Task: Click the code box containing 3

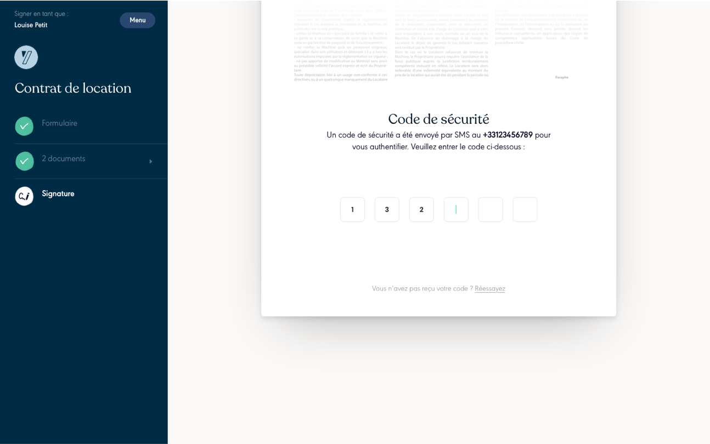Action: click(387, 209)
